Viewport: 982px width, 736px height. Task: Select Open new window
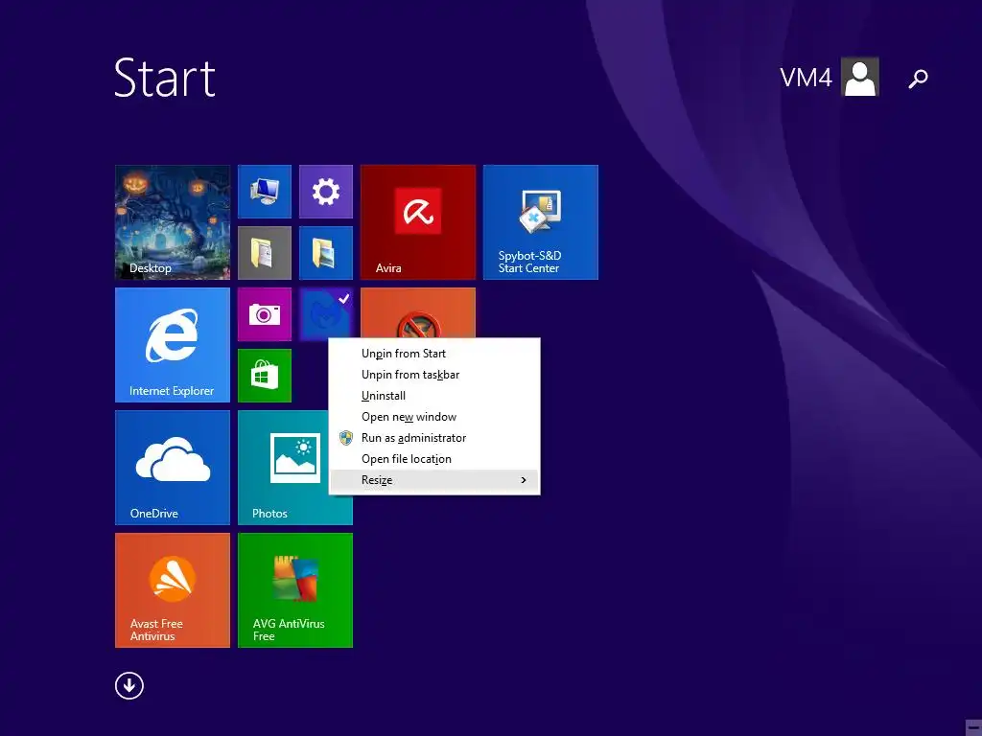point(434,417)
